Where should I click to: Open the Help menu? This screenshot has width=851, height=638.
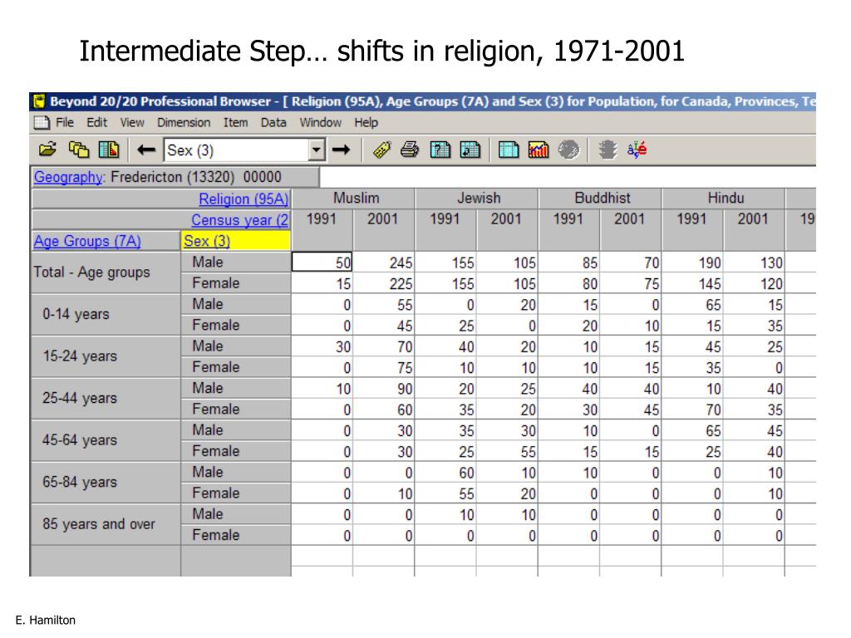coord(366,123)
